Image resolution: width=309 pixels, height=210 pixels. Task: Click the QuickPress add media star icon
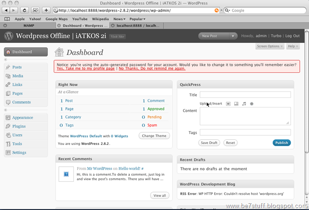[x=252, y=104]
